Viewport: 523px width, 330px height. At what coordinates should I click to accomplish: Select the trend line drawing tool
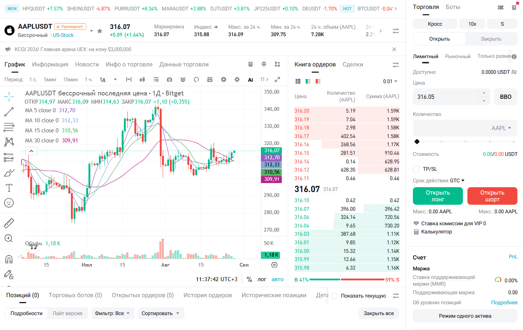(9, 112)
